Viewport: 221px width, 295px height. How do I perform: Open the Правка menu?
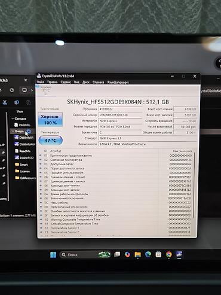(x=53, y=82)
